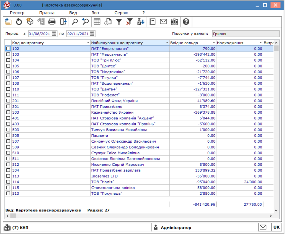
Task: Open the Надходження column filter arrow
Action: tap(261, 43)
